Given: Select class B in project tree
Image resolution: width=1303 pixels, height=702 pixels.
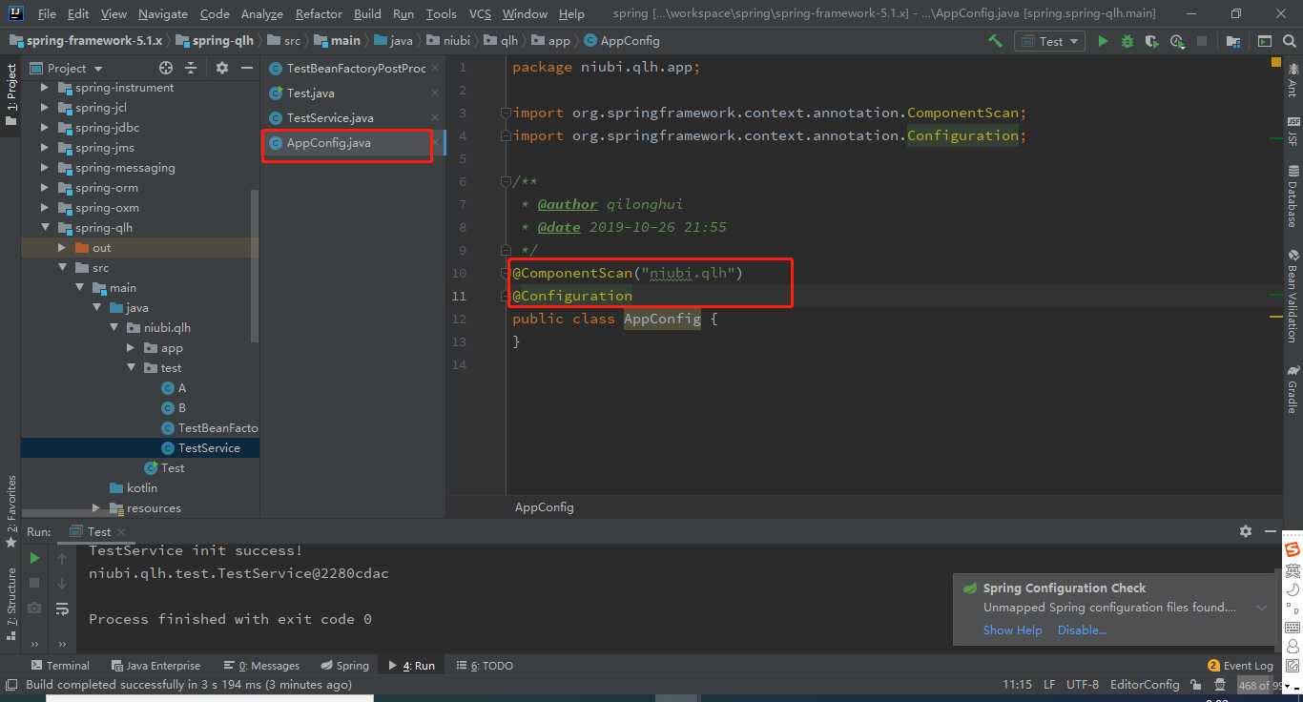Looking at the screenshot, I should coord(174,408).
